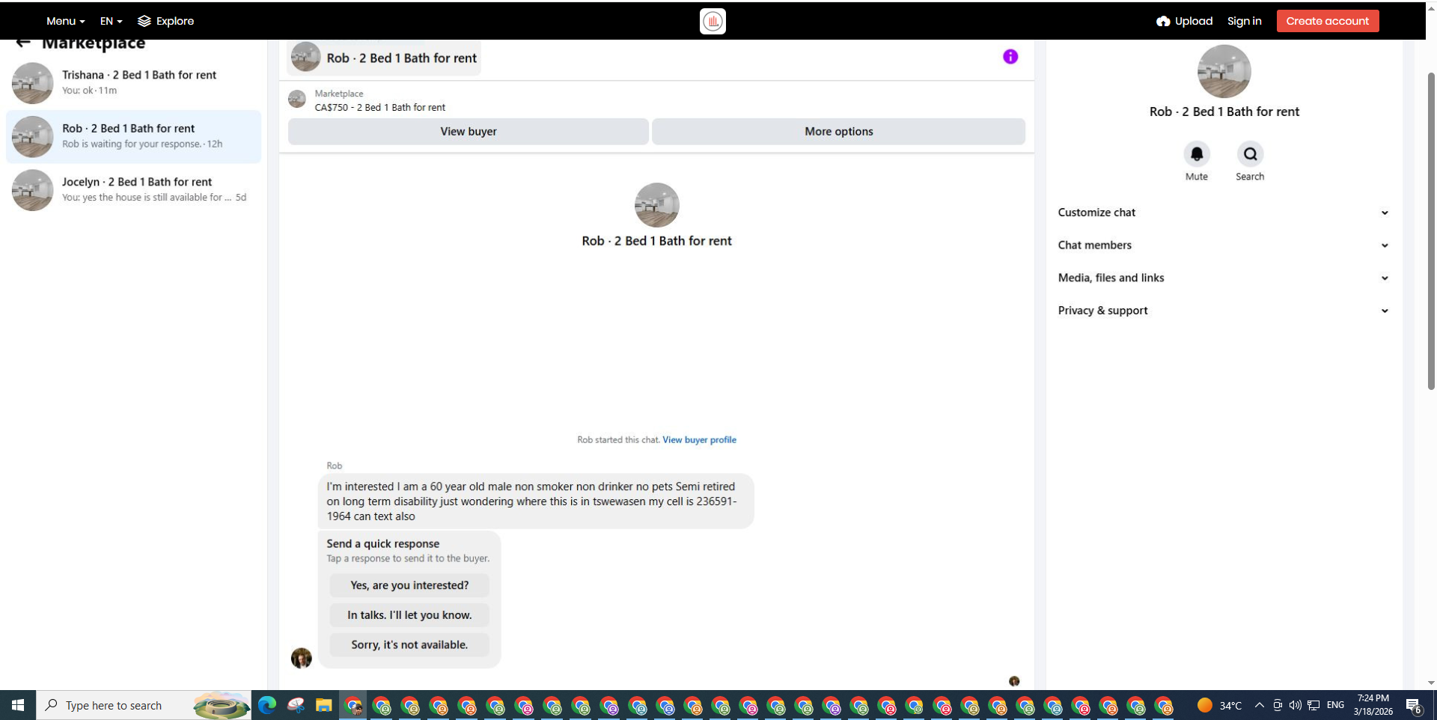
Task: Click Create account button
Action: pyautogui.click(x=1327, y=21)
